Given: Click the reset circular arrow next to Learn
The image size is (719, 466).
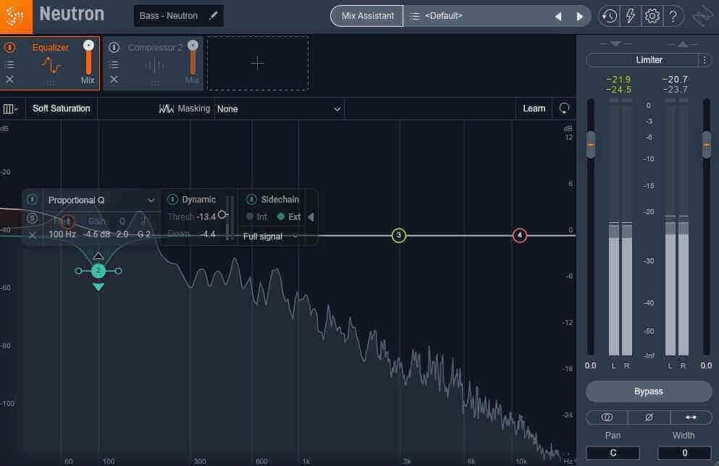Looking at the screenshot, I should tap(564, 109).
